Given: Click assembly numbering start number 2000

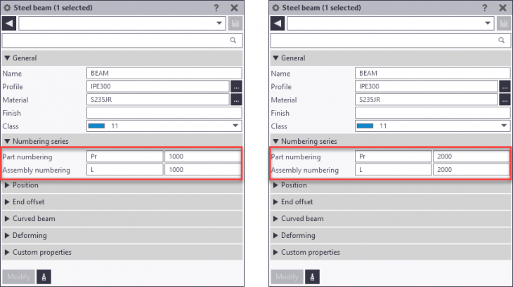Looking at the screenshot, I should (x=471, y=170).
